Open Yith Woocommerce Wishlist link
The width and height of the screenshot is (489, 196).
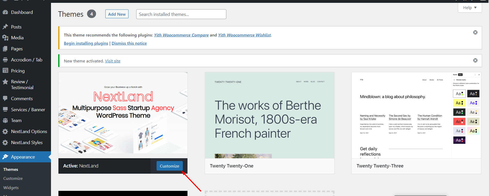[x=244, y=35]
